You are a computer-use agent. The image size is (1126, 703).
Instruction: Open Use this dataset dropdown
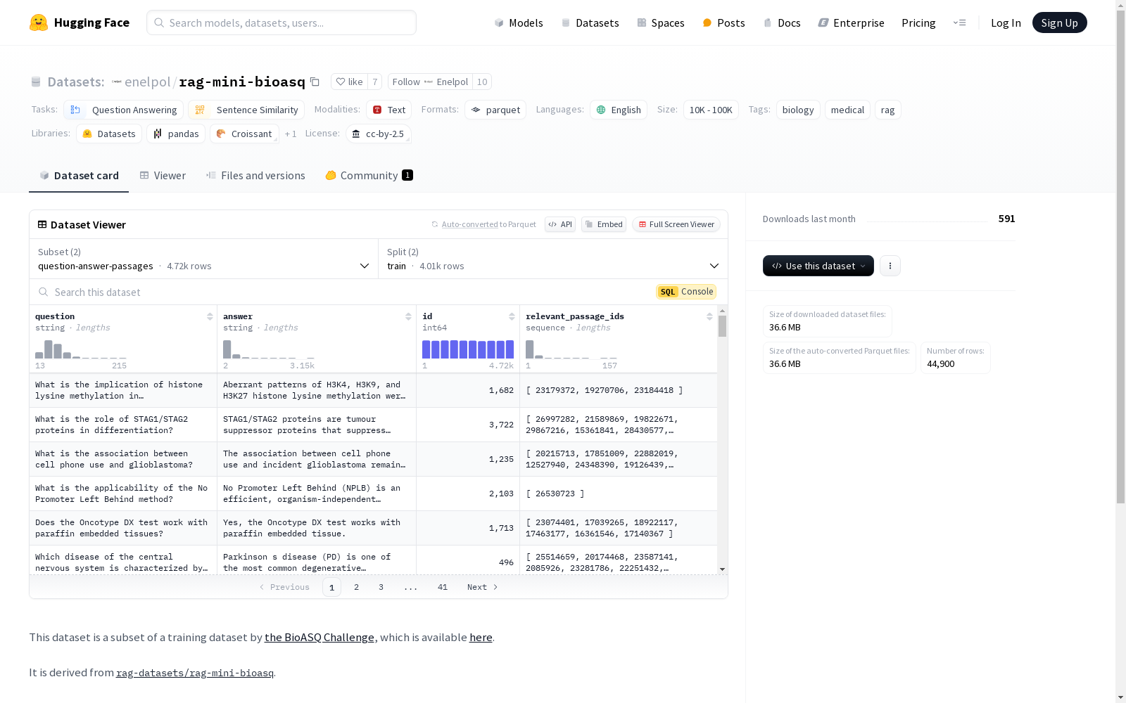click(x=818, y=266)
